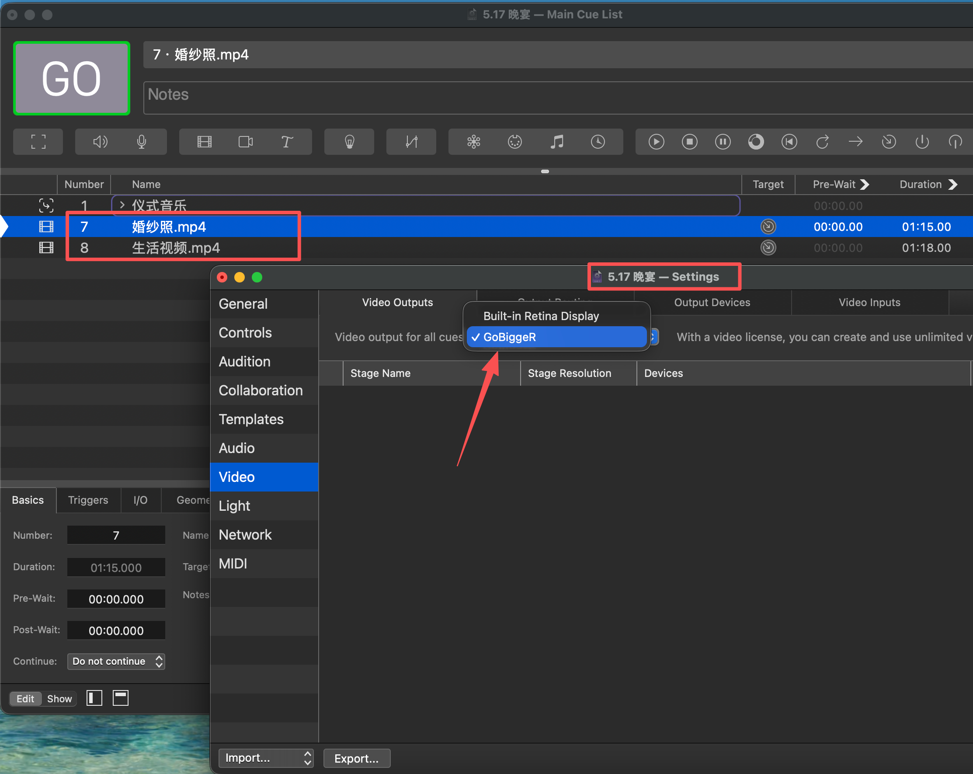Screen dimensions: 973x774
Task: Click the Post-Wait time field
Action: point(116,631)
